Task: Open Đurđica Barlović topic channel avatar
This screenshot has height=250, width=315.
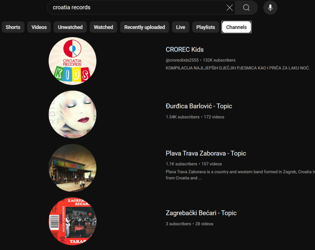Action: (x=72, y=114)
